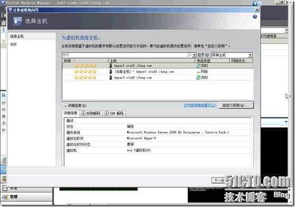Open dropdown arrow in background window top right
Image resolution: width=295 pixels, height=207 pixels.
click(287, 30)
